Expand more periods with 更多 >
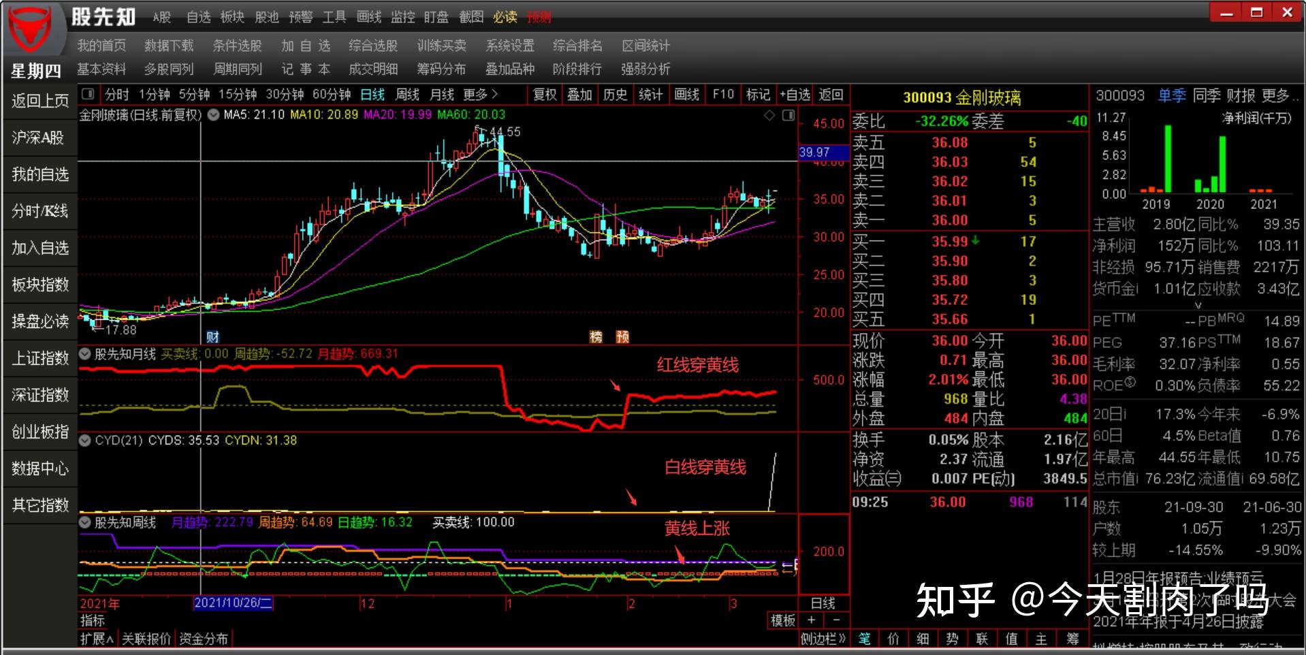The width and height of the screenshot is (1306, 655). 481,94
